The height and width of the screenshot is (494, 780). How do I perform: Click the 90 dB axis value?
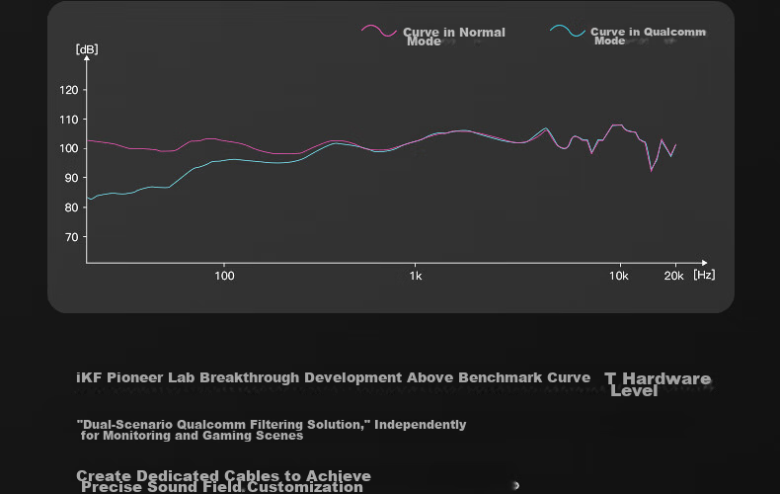coord(72,178)
